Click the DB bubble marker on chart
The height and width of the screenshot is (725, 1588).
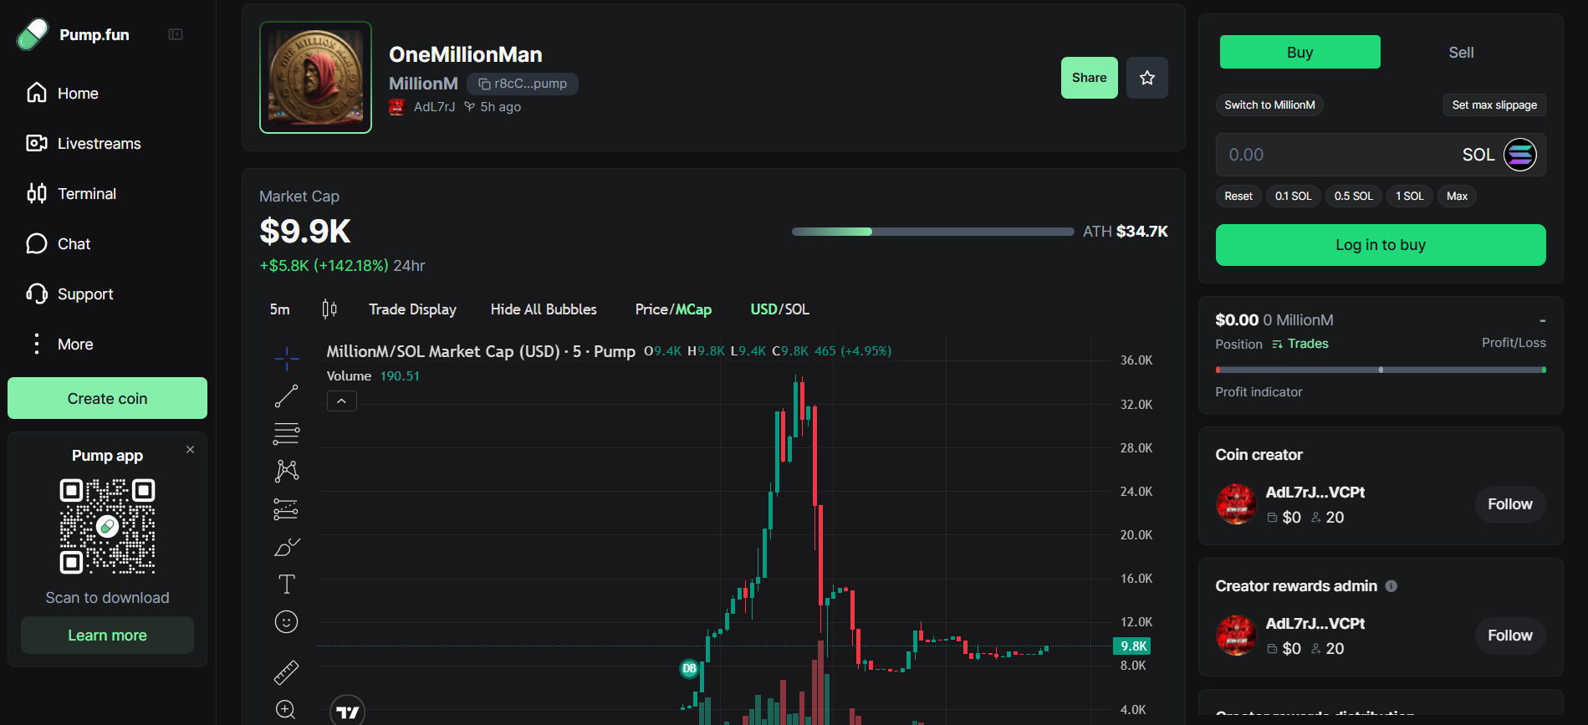689,668
